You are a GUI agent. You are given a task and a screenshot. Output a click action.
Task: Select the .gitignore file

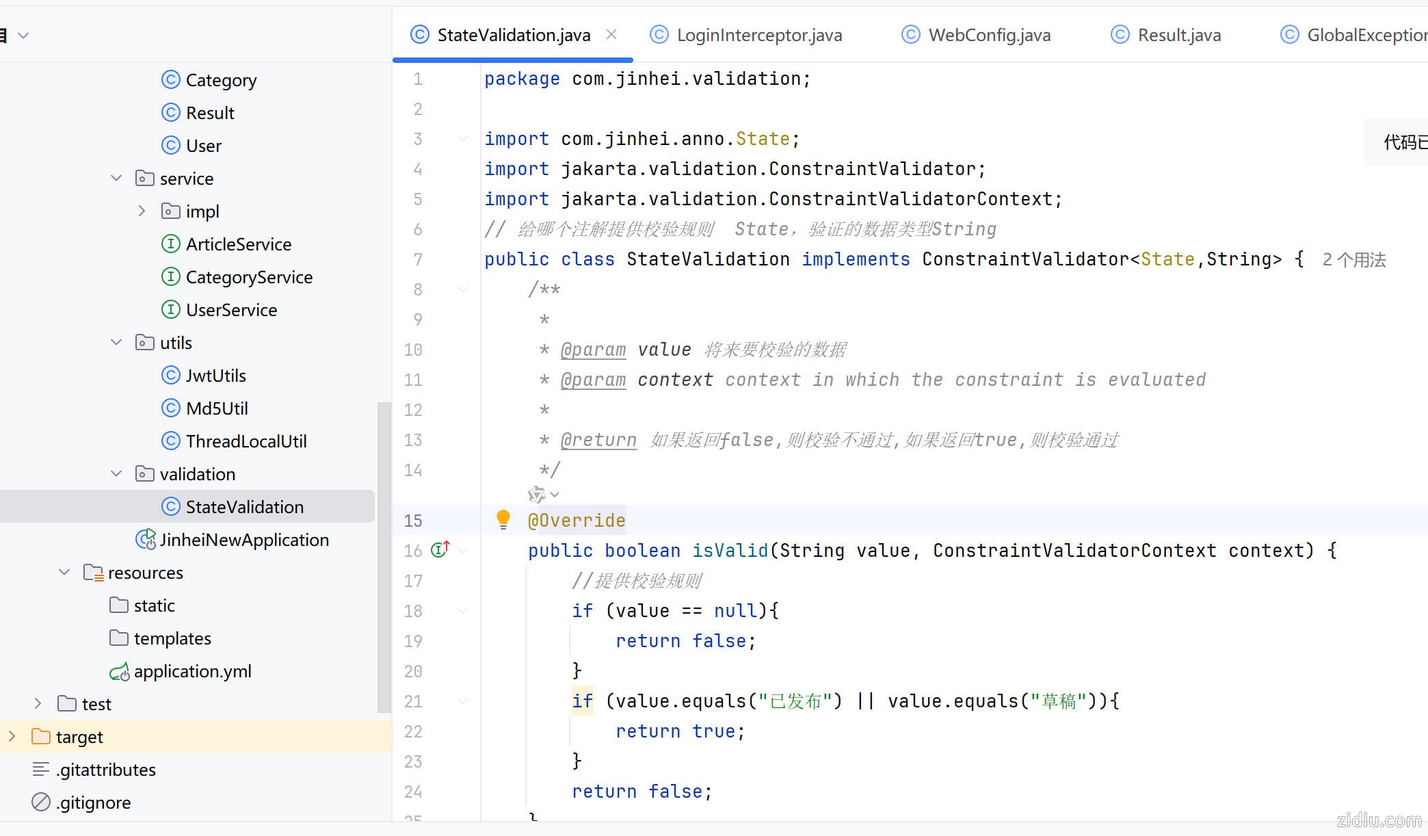click(x=93, y=802)
